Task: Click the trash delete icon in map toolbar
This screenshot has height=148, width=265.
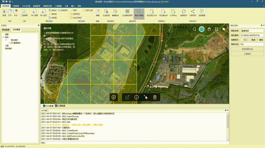Action: 155,97
